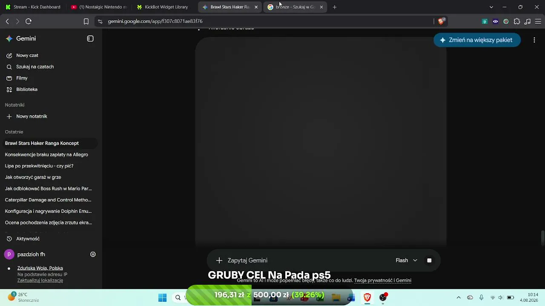Click the plus attach button in prompt box

(x=219, y=261)
